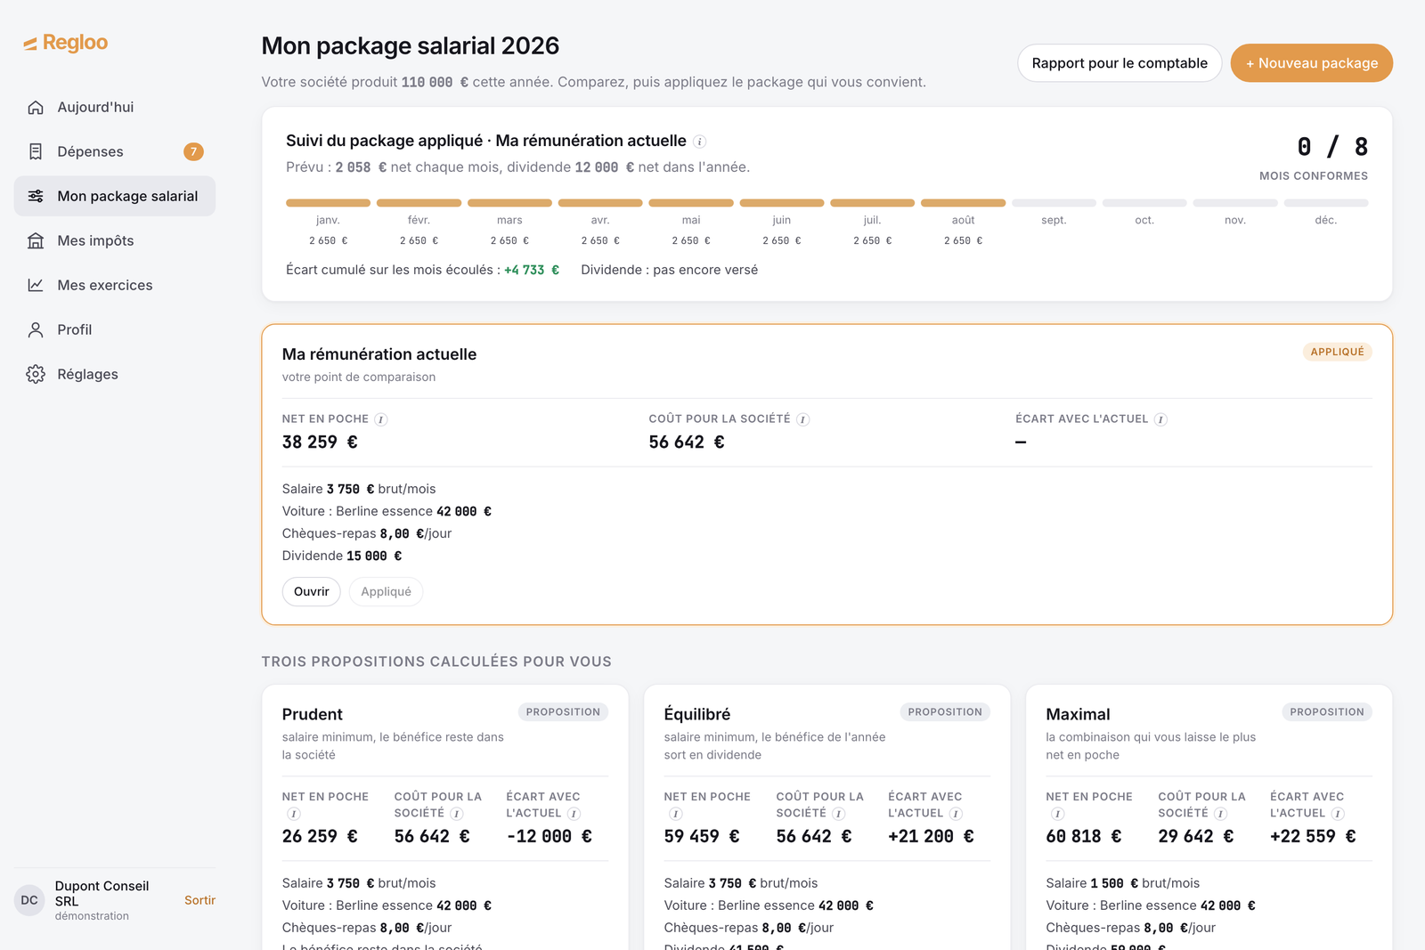Click the home icon beside Aujourd'hui
1425x950 pixels.
coord(36,107)
